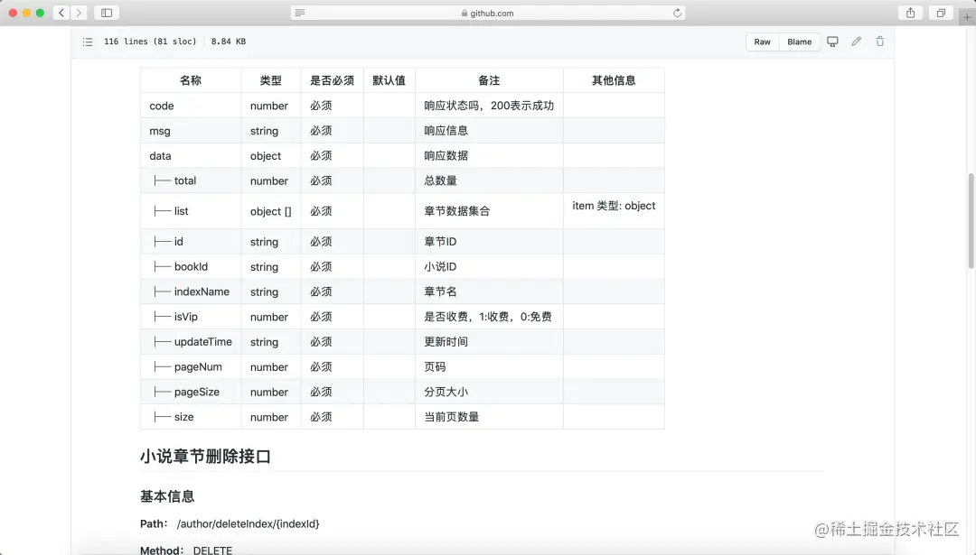Click 'item 类型: object' cell

point(614,210)
